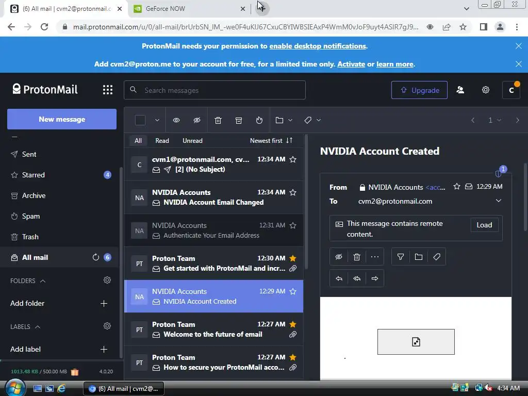Click the message list scrollbar

point(306,202)
